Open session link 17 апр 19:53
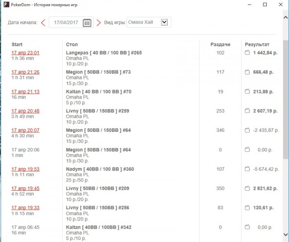 26,169
